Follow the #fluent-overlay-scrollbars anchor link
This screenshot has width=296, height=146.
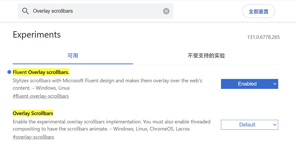[41, 96]
